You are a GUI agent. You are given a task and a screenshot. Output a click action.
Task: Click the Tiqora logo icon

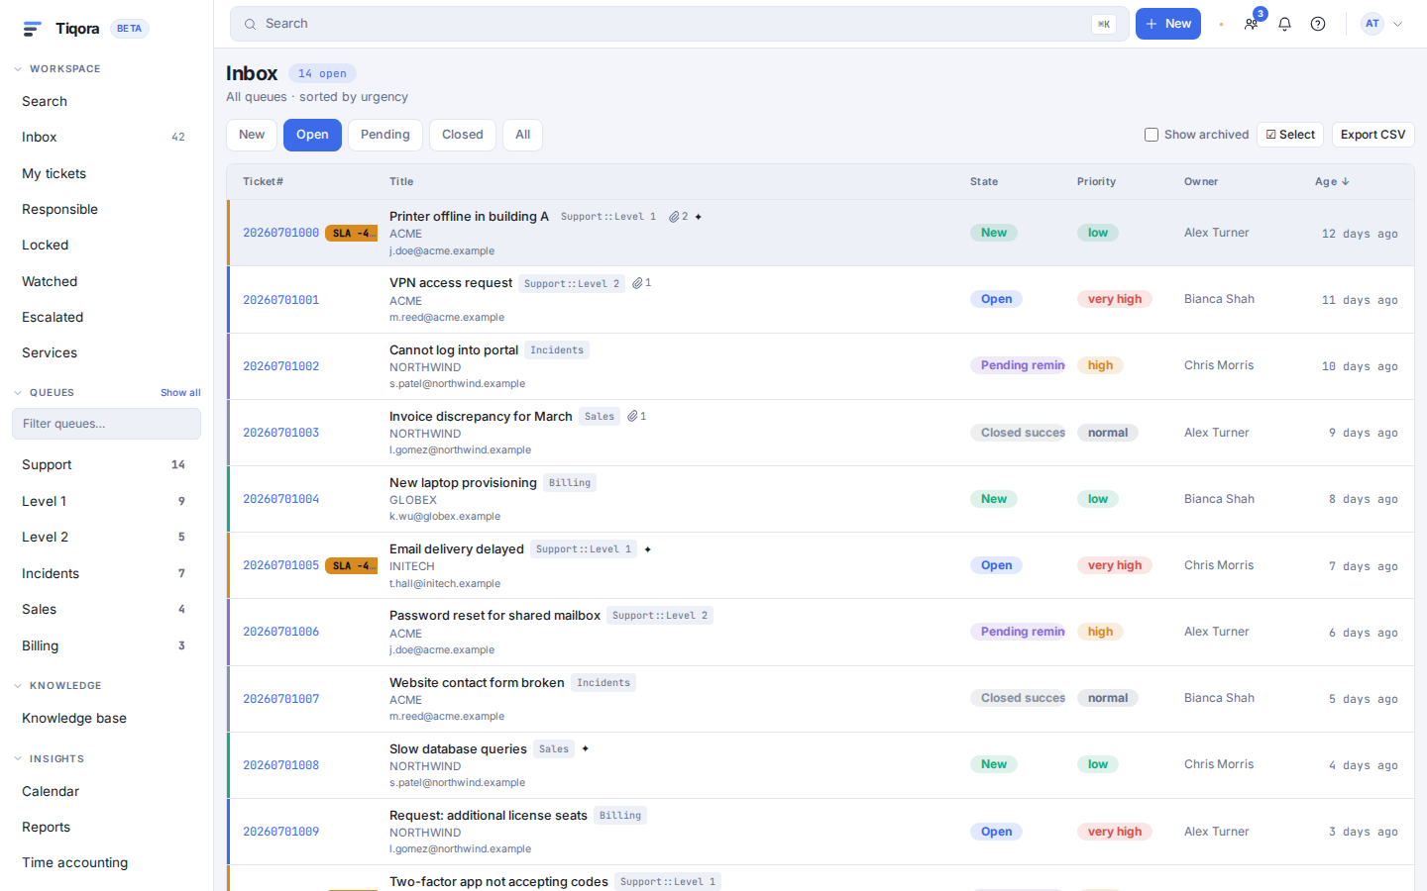point(32,29)
